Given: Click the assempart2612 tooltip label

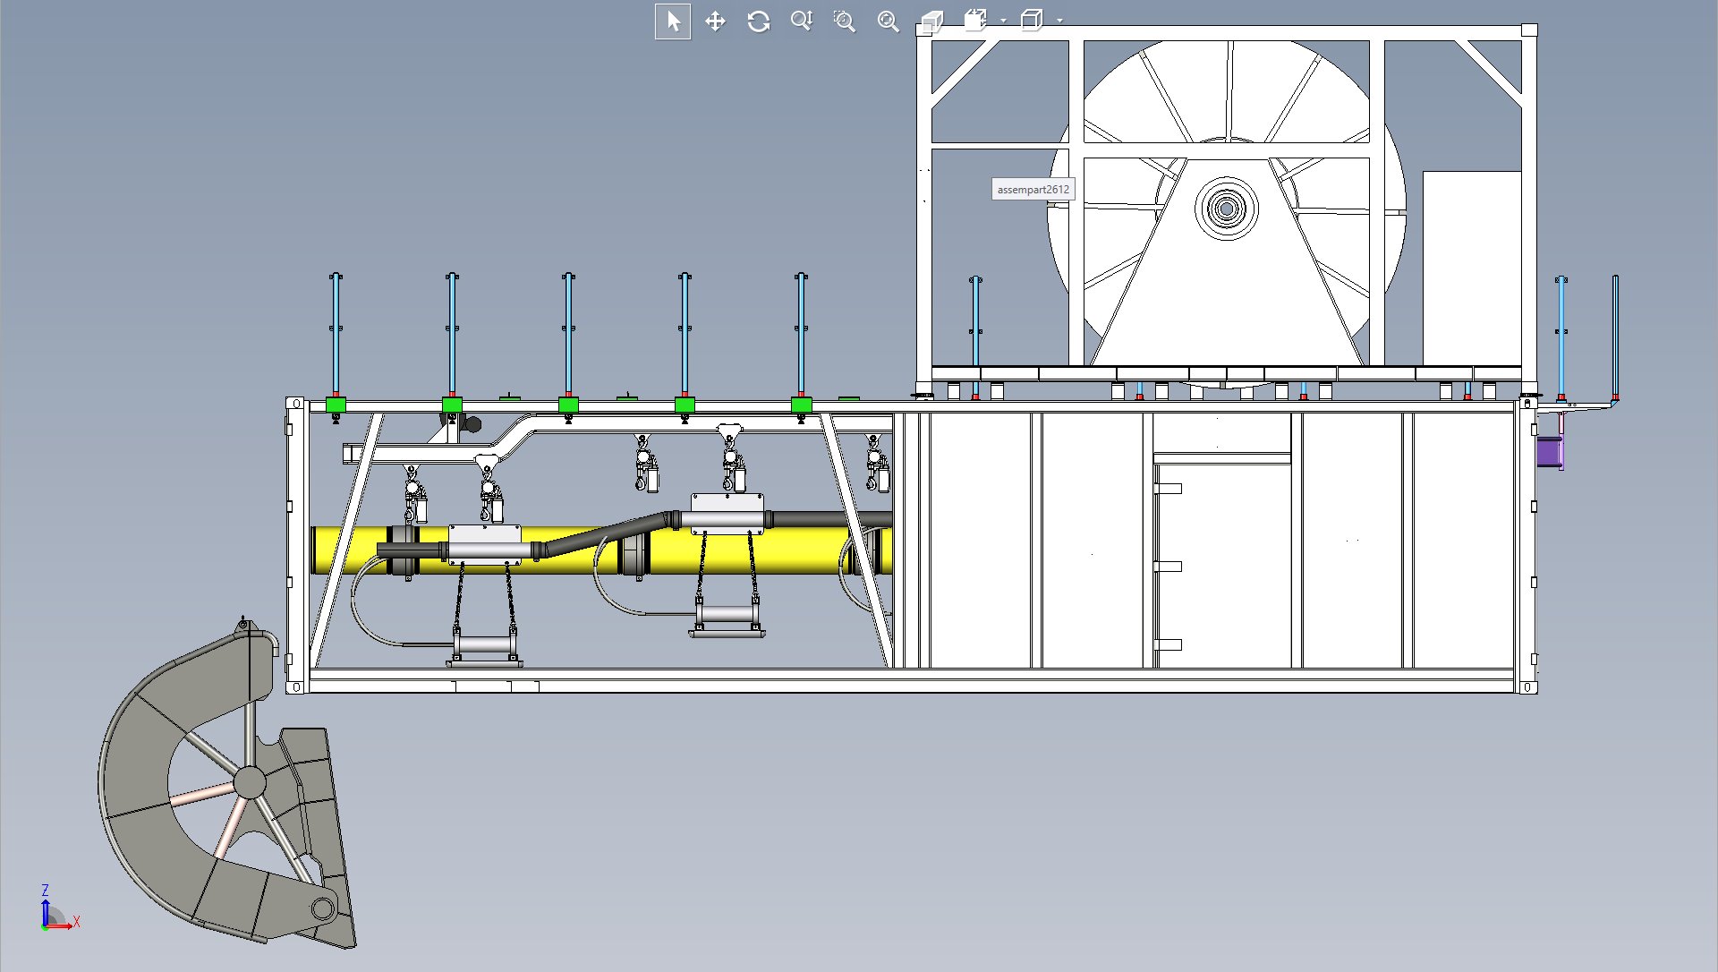Looking at the screenshot, I should pos(1033,190).
